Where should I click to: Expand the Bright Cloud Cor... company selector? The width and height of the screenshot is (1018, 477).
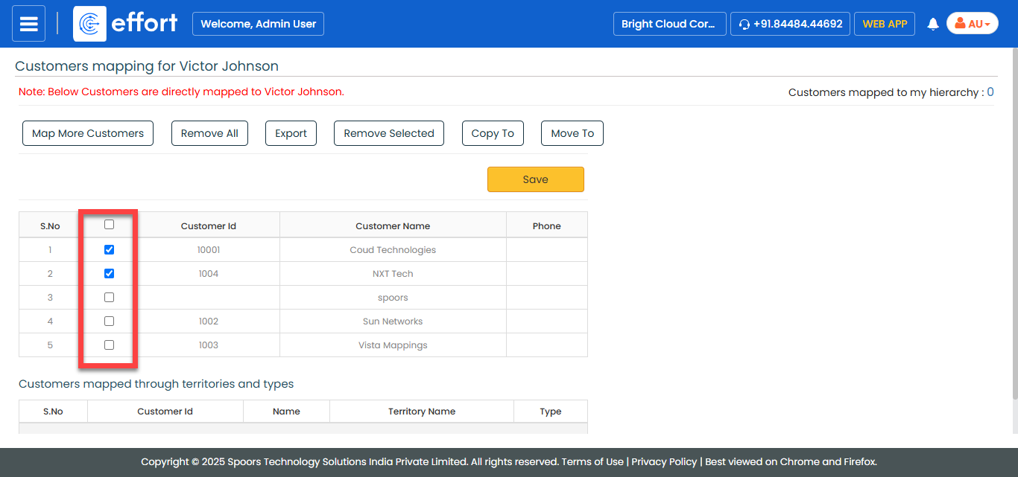click(x=668, y=24)
